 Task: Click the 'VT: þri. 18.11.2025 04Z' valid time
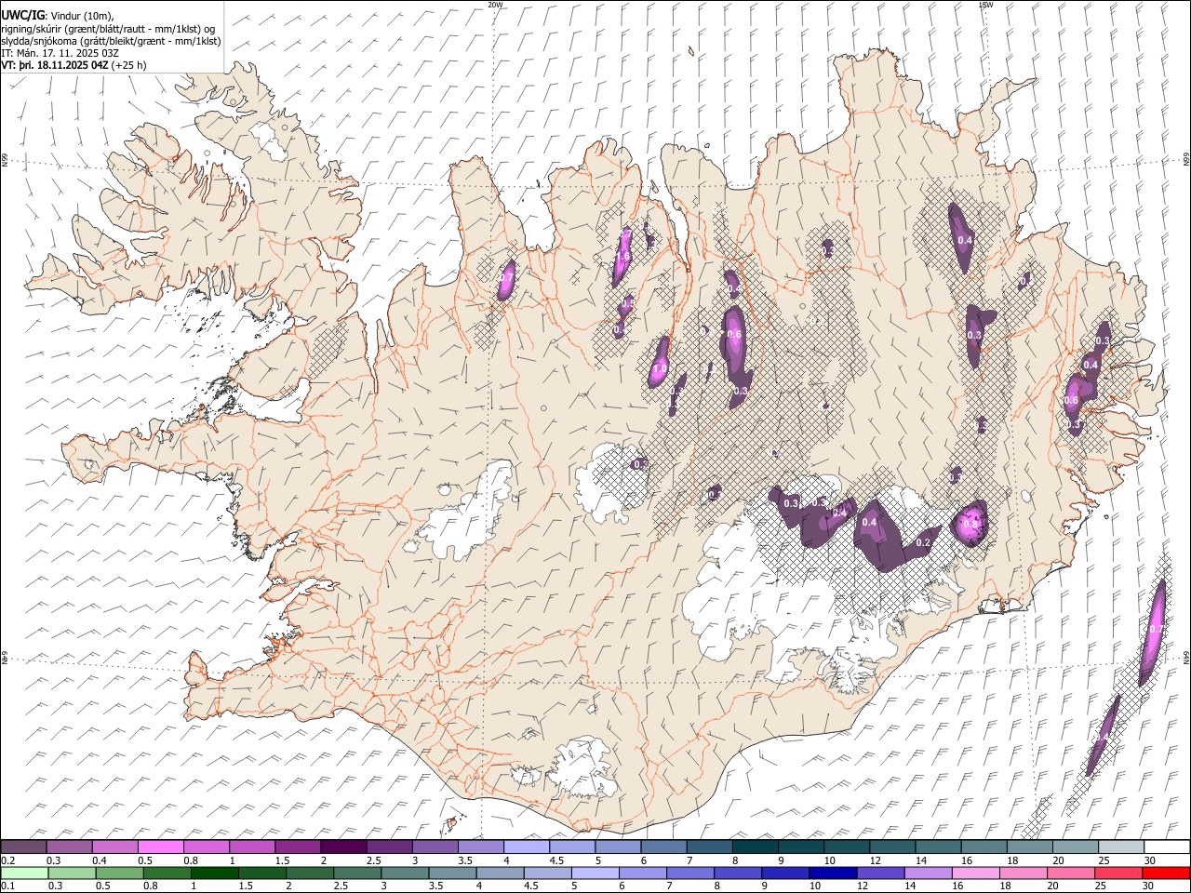(x=56, y=65)
